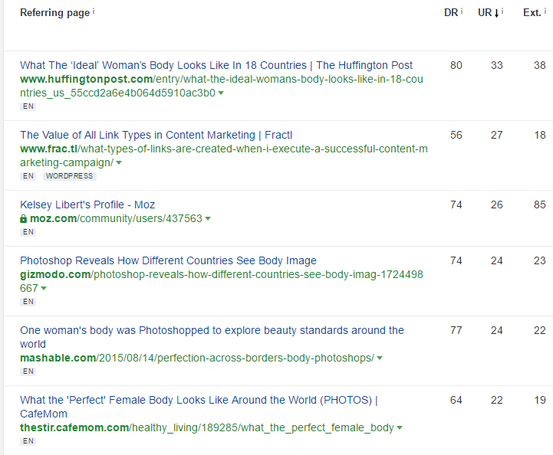Select DR value 77 in Mashable row
Image resolution: width=553 pixels, height=455 pixels.
pyautogui.click(x=456, y=330)
